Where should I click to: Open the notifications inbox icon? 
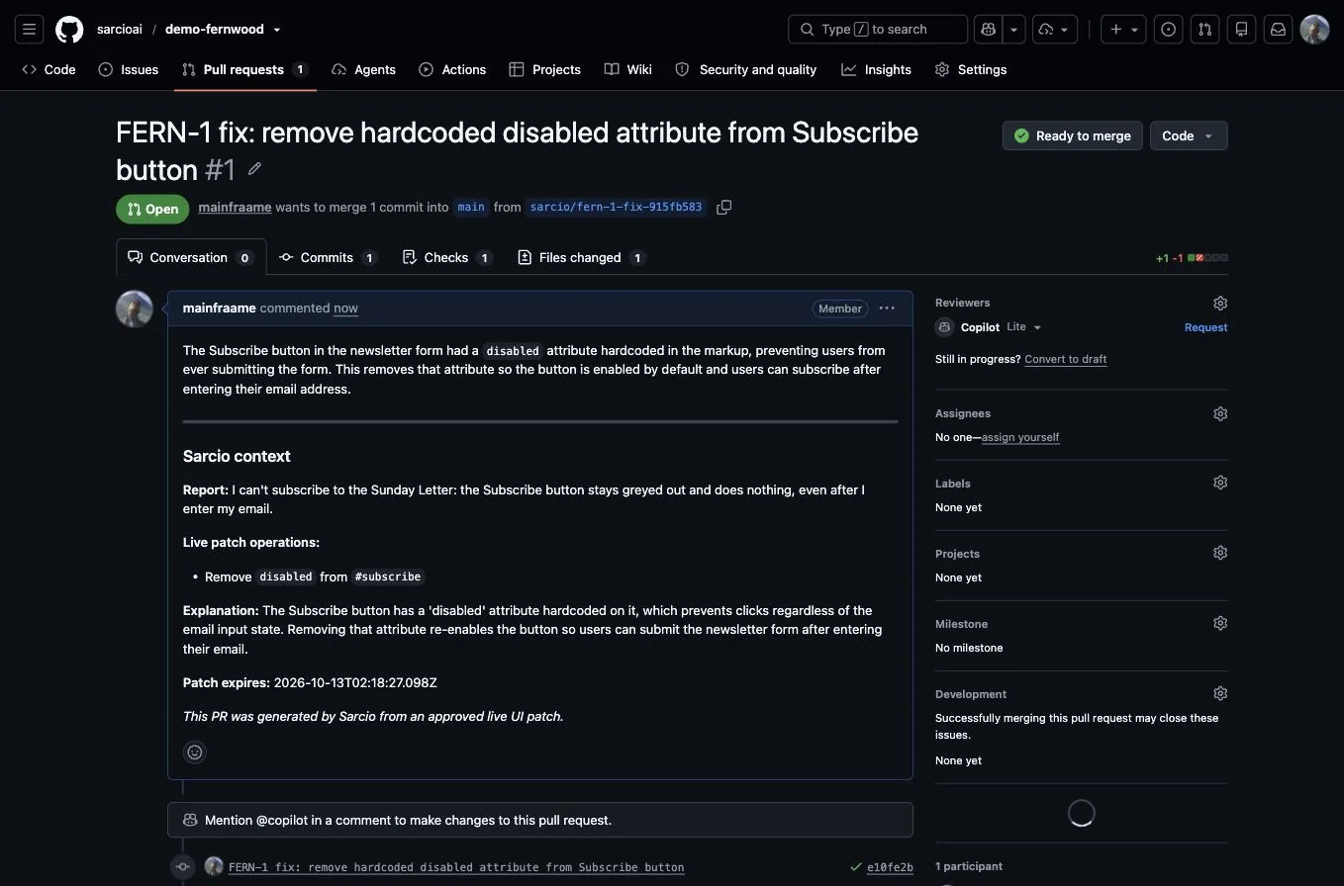(x=1278, y=30)
